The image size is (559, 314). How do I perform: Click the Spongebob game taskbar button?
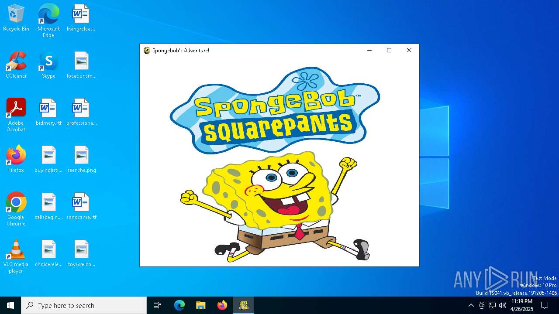pos(244,305)
